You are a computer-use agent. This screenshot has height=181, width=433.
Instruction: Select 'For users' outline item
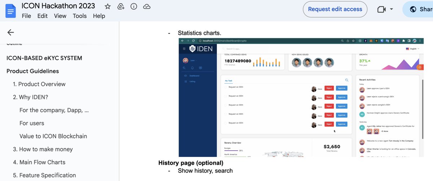(x=32, y=123)
